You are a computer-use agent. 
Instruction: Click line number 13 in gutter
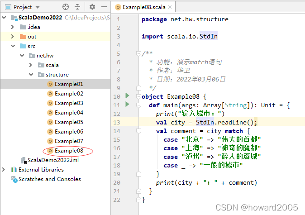[117, 122]
